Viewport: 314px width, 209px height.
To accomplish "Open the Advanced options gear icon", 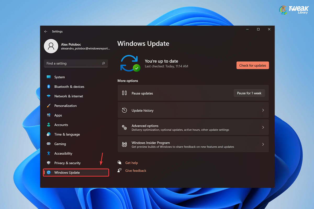I will tap(124, 127).
